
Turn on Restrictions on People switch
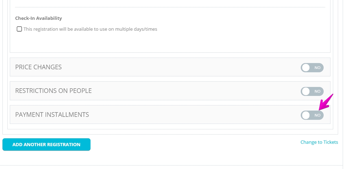coord(312,91)
